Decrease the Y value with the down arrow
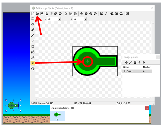 point(85,20)
